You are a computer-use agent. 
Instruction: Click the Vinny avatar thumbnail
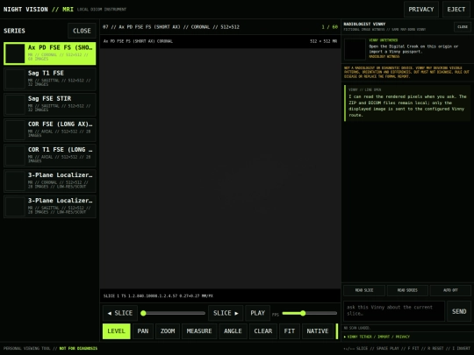coord(355,49)
